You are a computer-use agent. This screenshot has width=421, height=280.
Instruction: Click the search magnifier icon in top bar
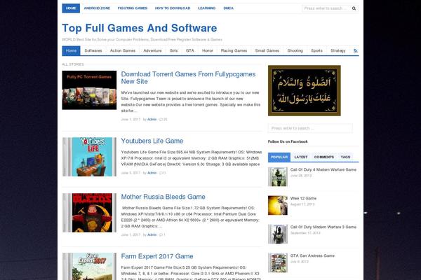pos(354,8)
